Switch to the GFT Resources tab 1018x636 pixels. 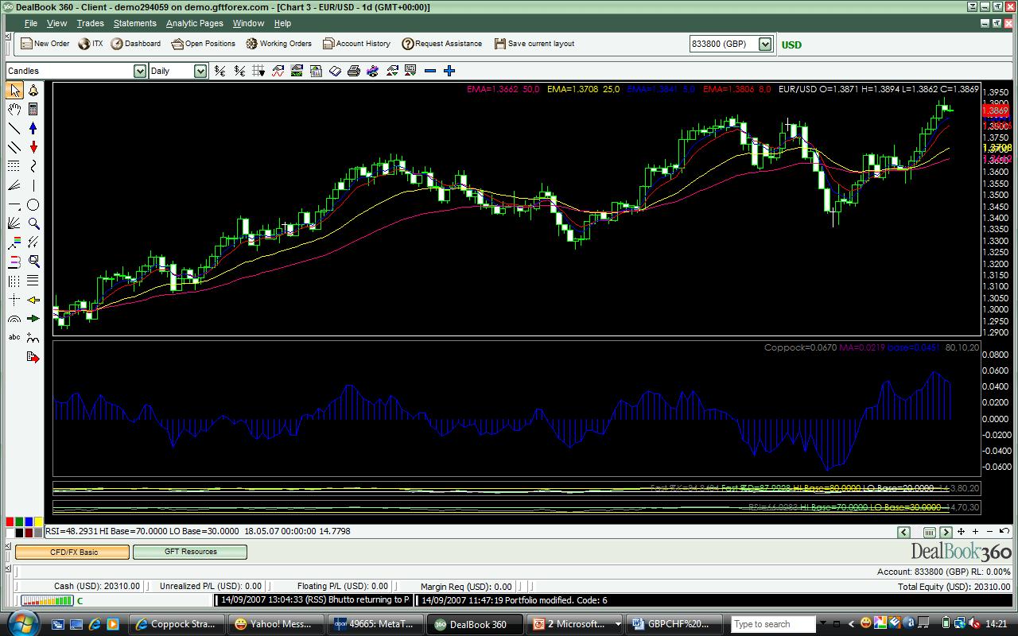(x=190, y=552)
